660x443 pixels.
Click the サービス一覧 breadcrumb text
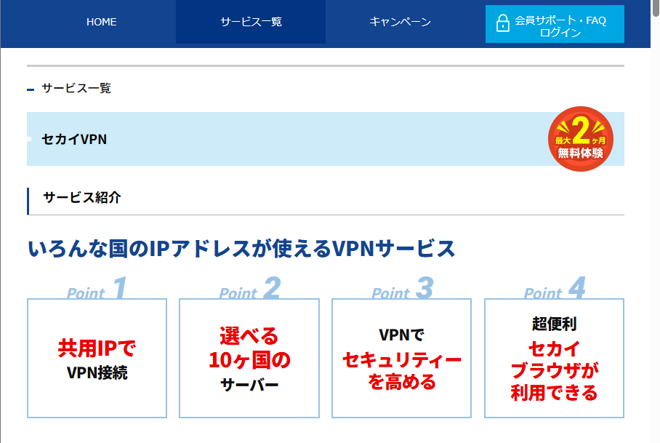(76, 89)
